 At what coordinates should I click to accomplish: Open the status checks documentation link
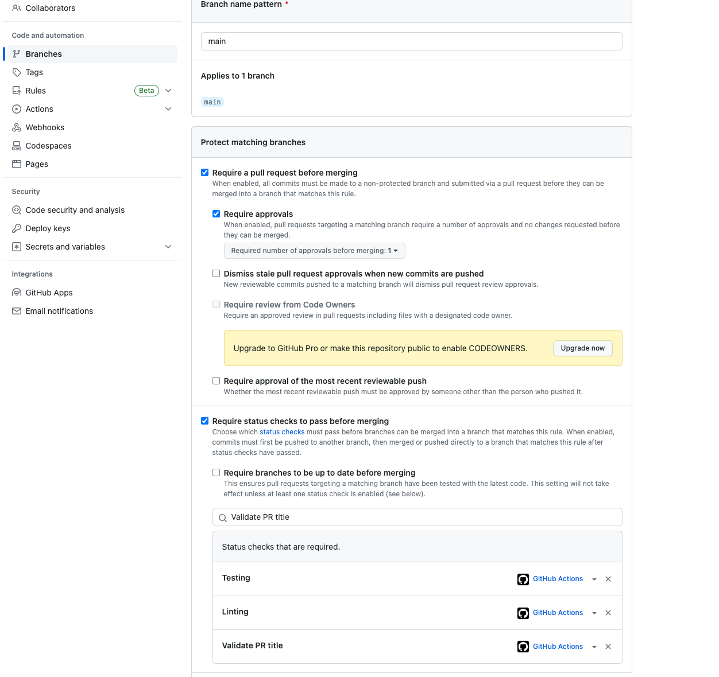coord(282,432)
